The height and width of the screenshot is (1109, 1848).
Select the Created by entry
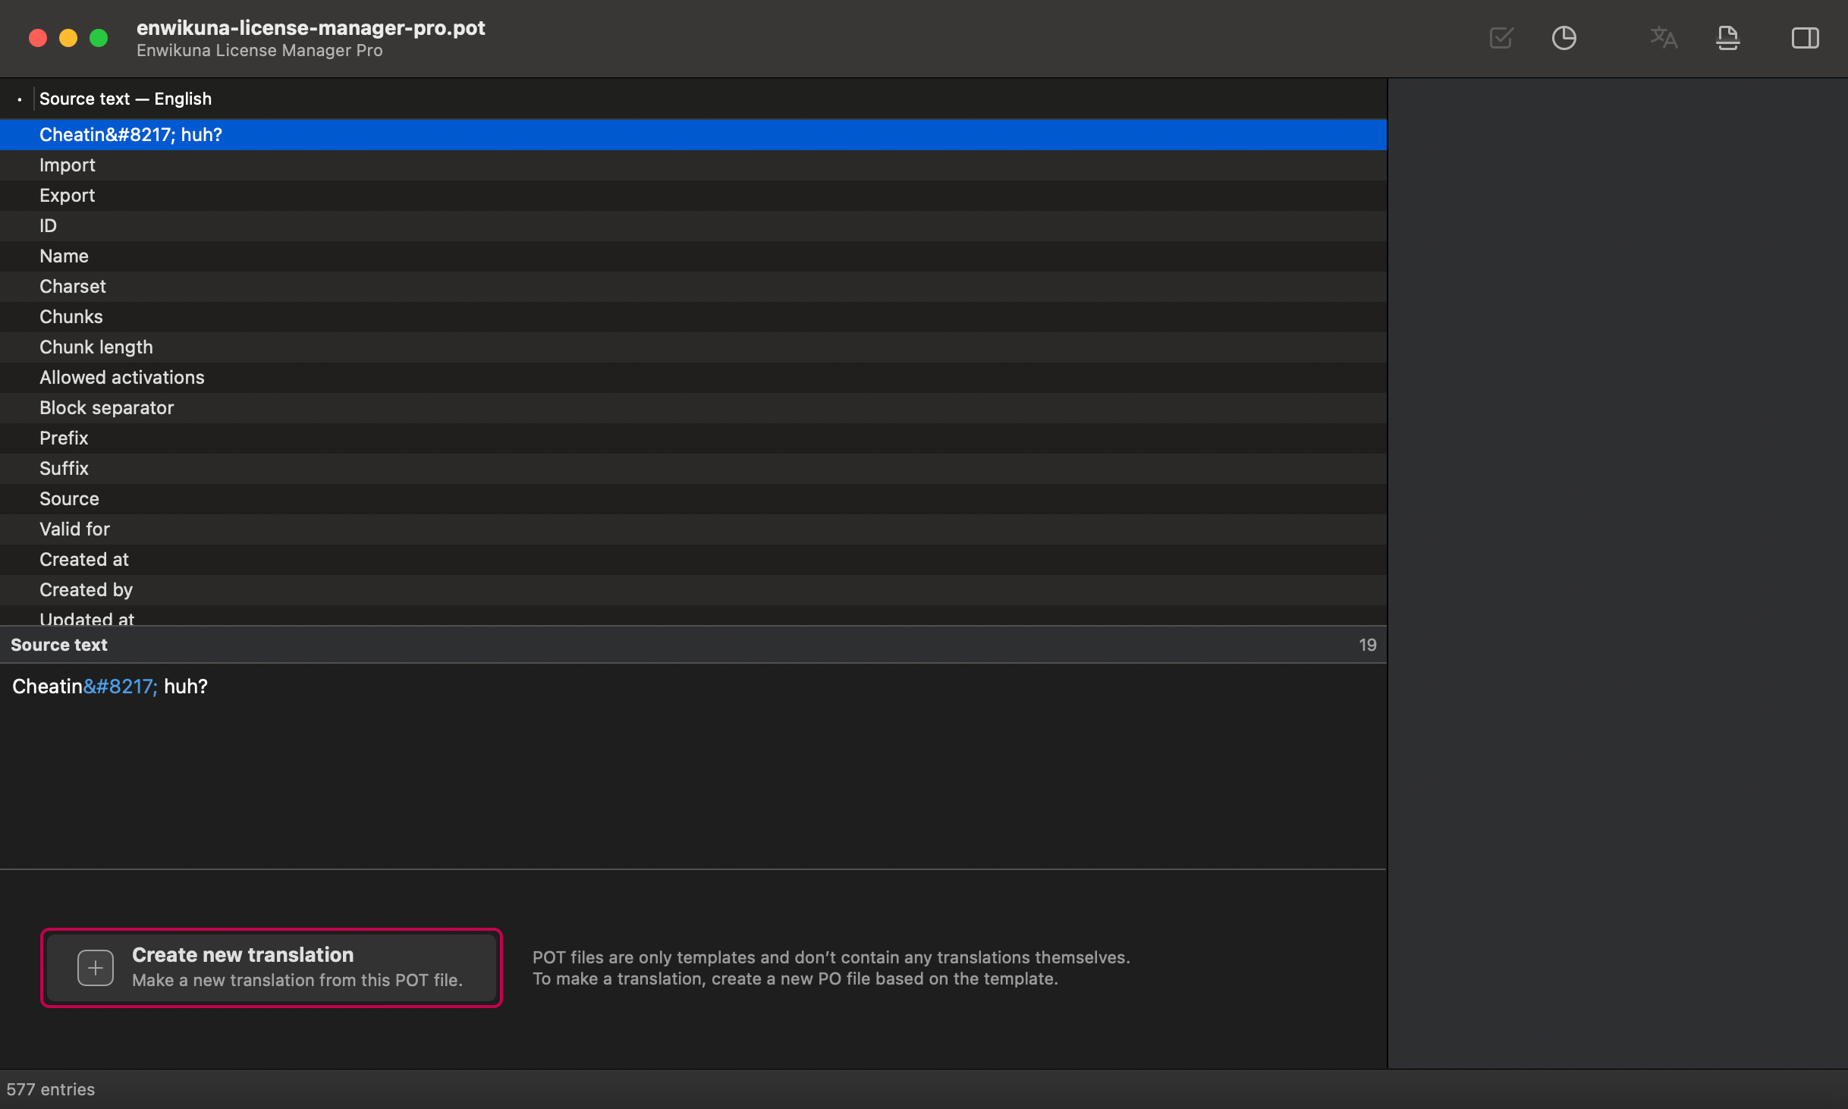tap(693, 589)
